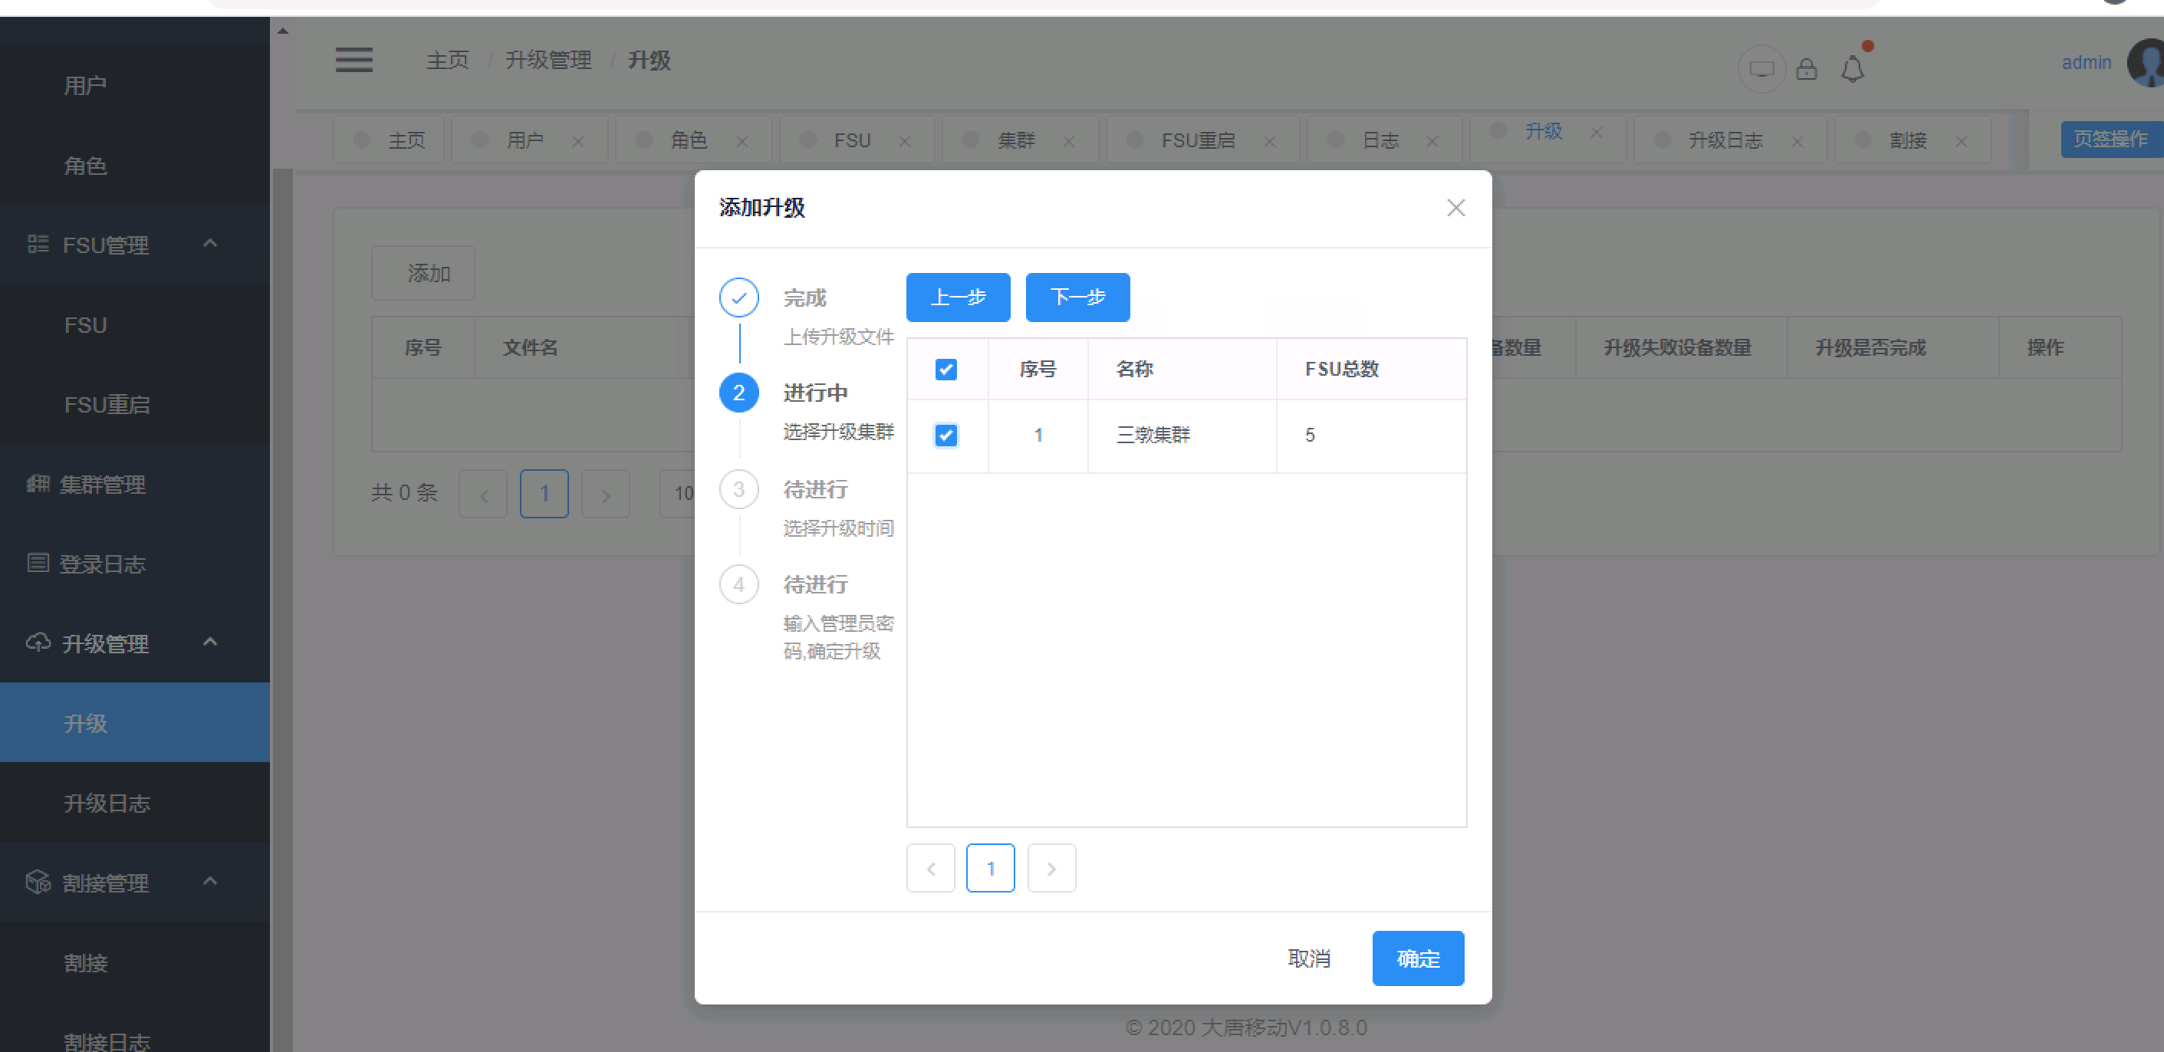The image size is (2164, 1052).
Task: Click step 2 进行中 circle
Action: (x=738, y=393)
